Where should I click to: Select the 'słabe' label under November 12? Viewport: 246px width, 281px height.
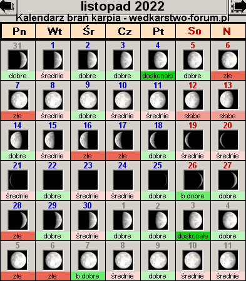tap(193, 116)
